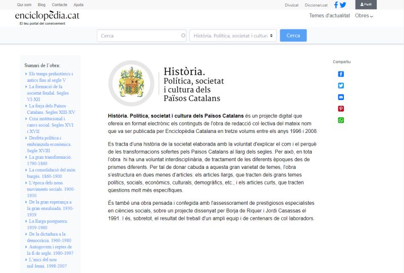Open La consolidació del món burgès chapter
Viewport: 404px width, 273px height.
(x=51, y=173)
